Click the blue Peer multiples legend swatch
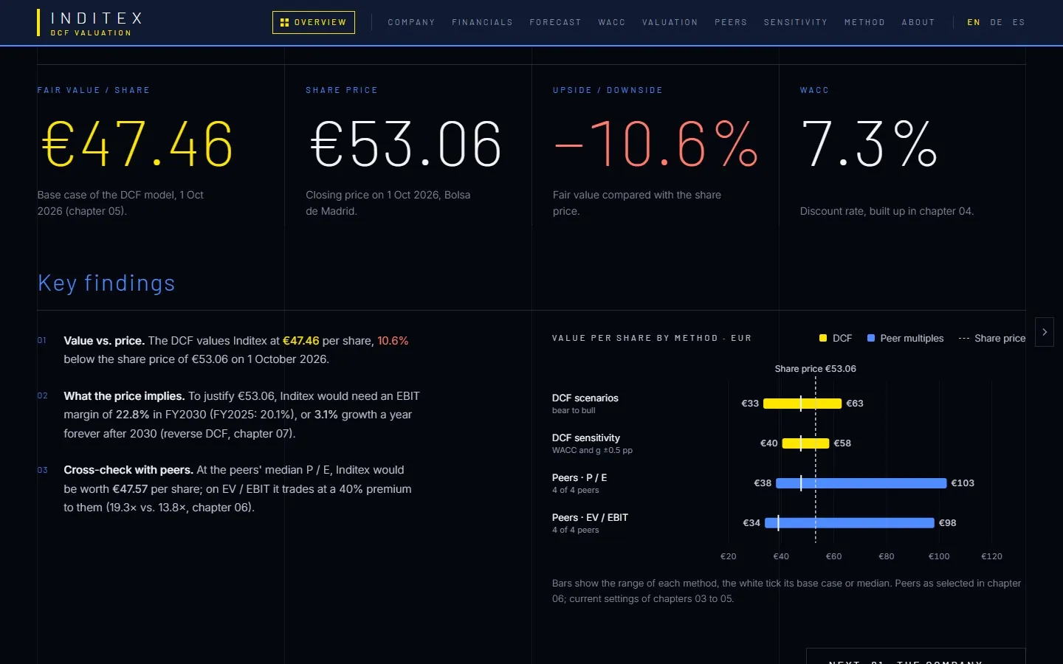Image resolution: width=1063 pixels, height=664 pixels. click(x=871, y=338)
